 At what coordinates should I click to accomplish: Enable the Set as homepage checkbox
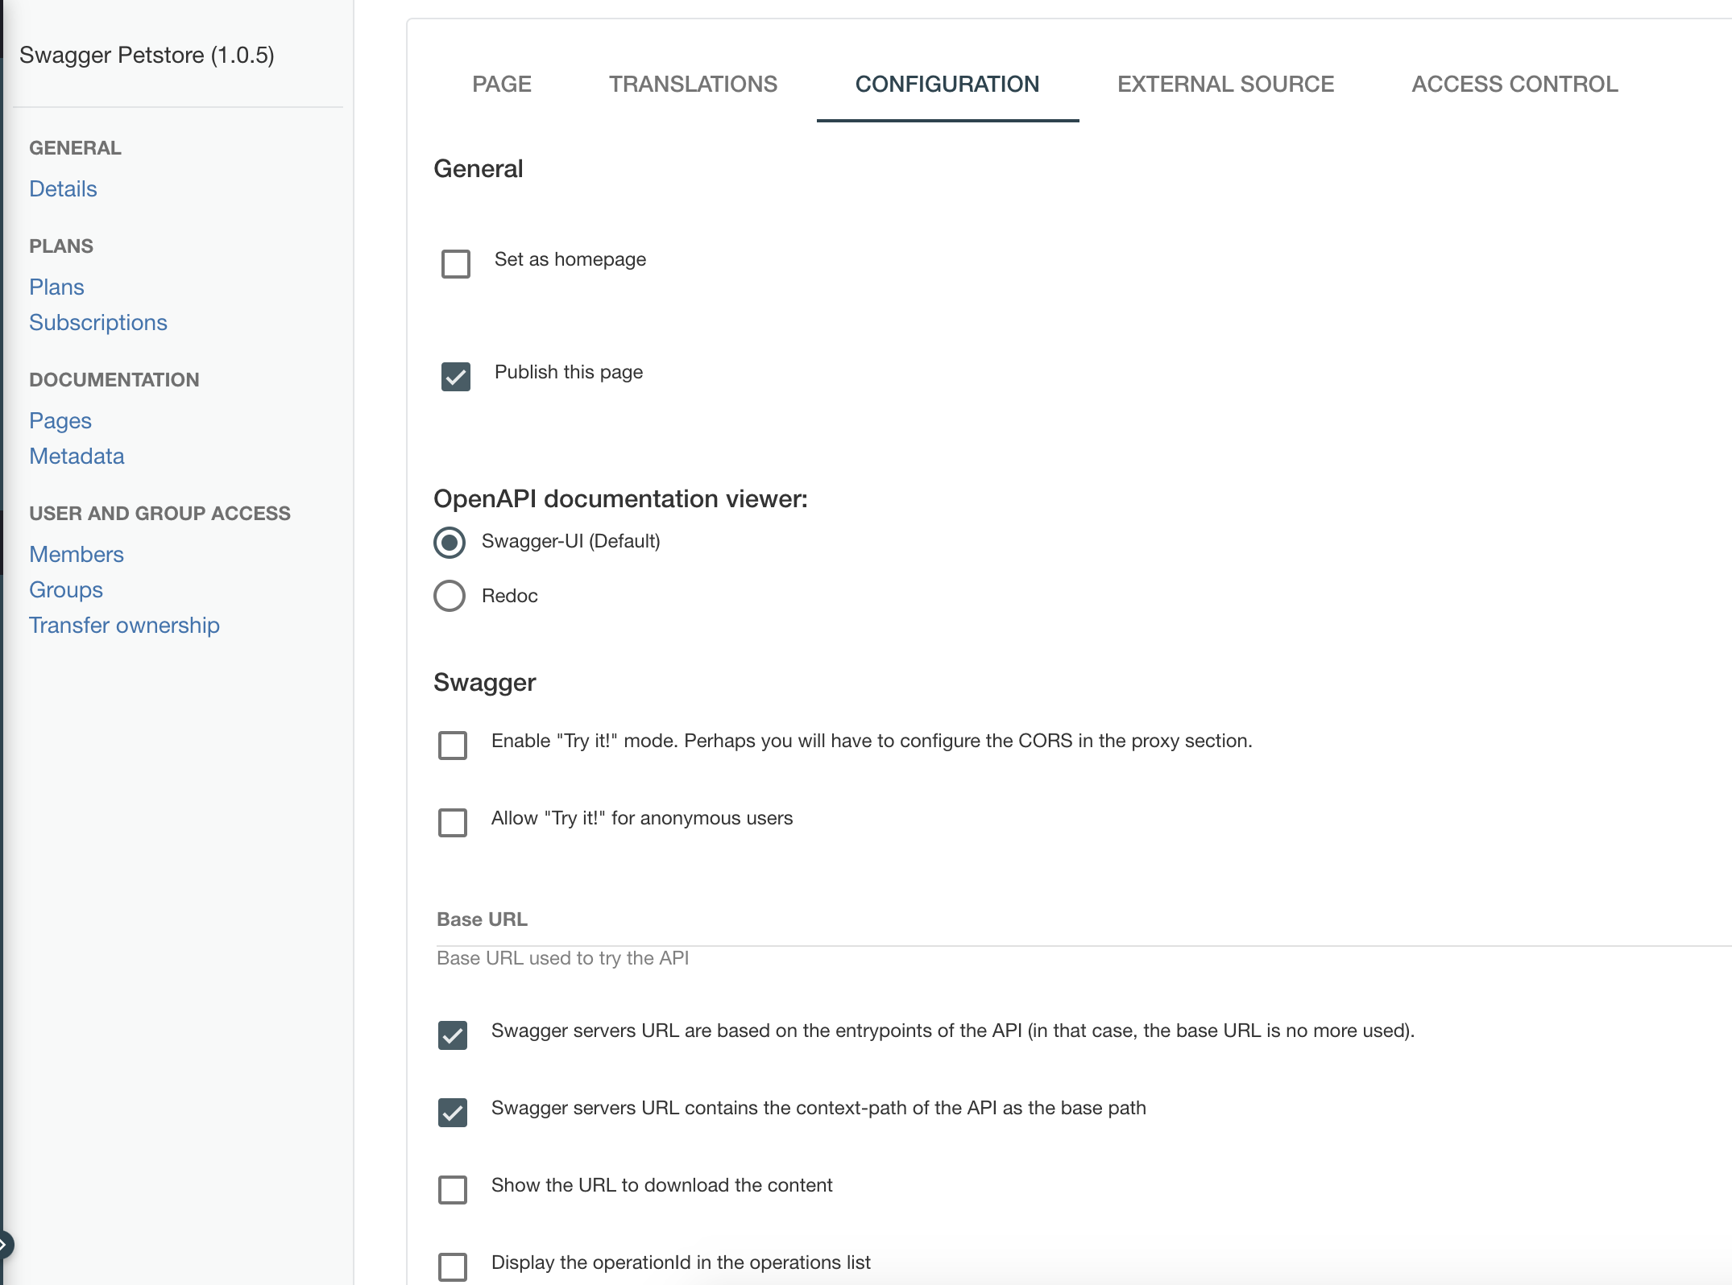tap(455, 264)
